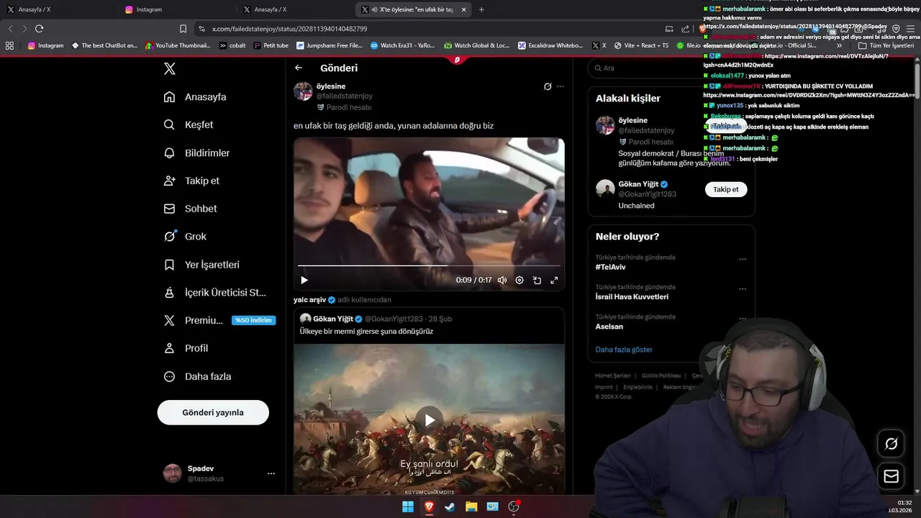Image resolution: width=921 pixels, height=518 pixels.
Task: Open Brave from the taskbar
Action: 430,506
